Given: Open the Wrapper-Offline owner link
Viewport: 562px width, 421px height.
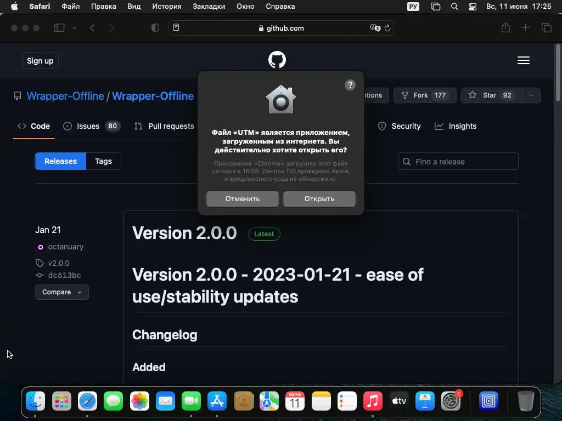Looking at the screenshot, I should click(x=65, y=96).
